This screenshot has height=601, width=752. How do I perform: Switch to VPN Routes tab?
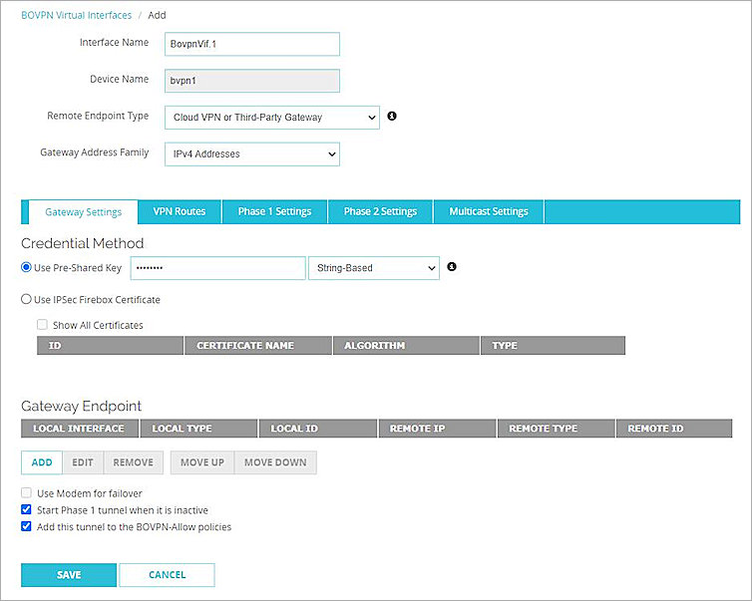click(180, 211)
